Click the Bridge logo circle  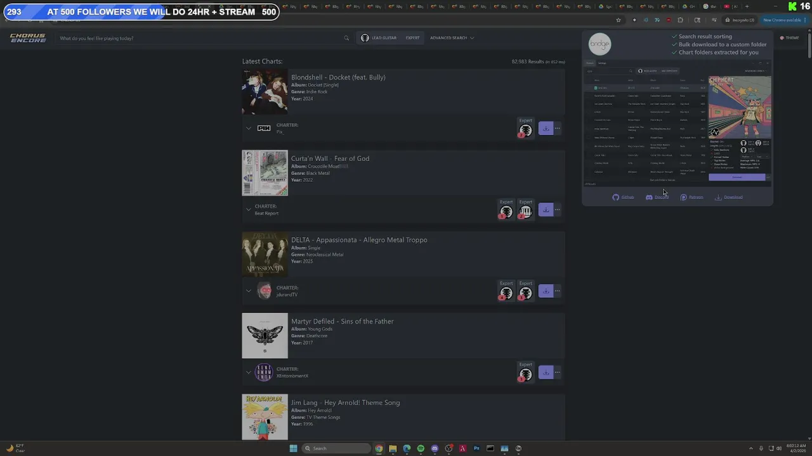click(x=599, y=44)
